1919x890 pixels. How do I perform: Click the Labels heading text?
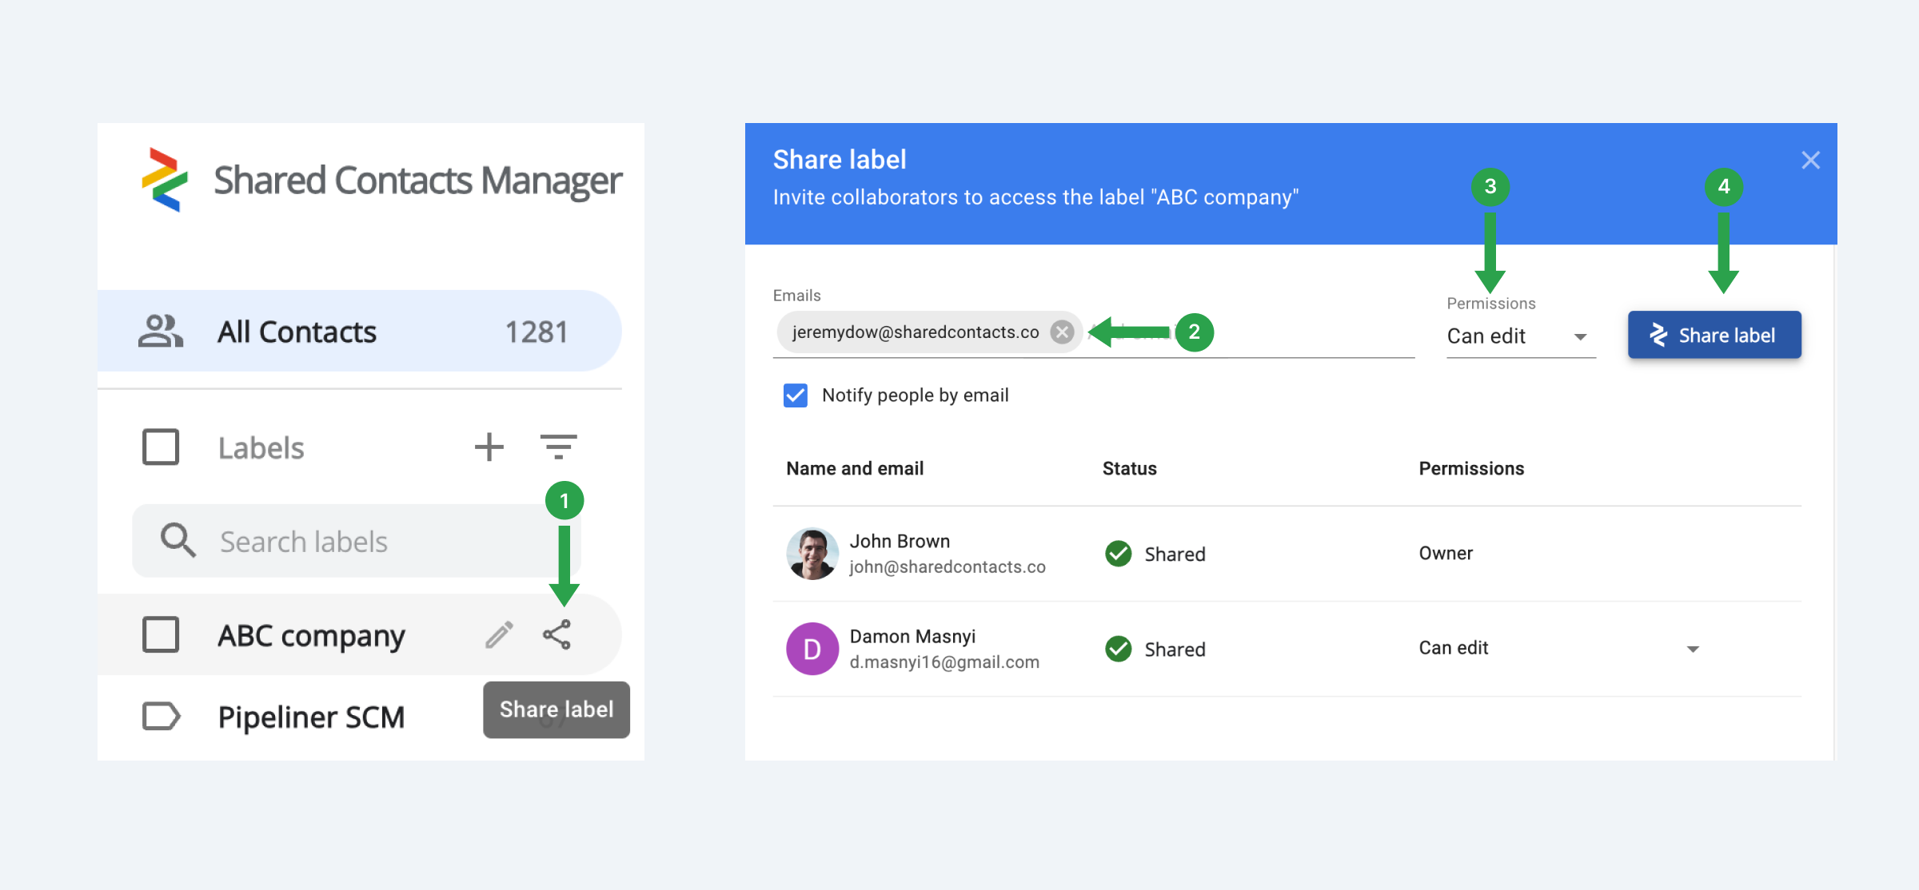pyautogui.click(x=261, y=448)
